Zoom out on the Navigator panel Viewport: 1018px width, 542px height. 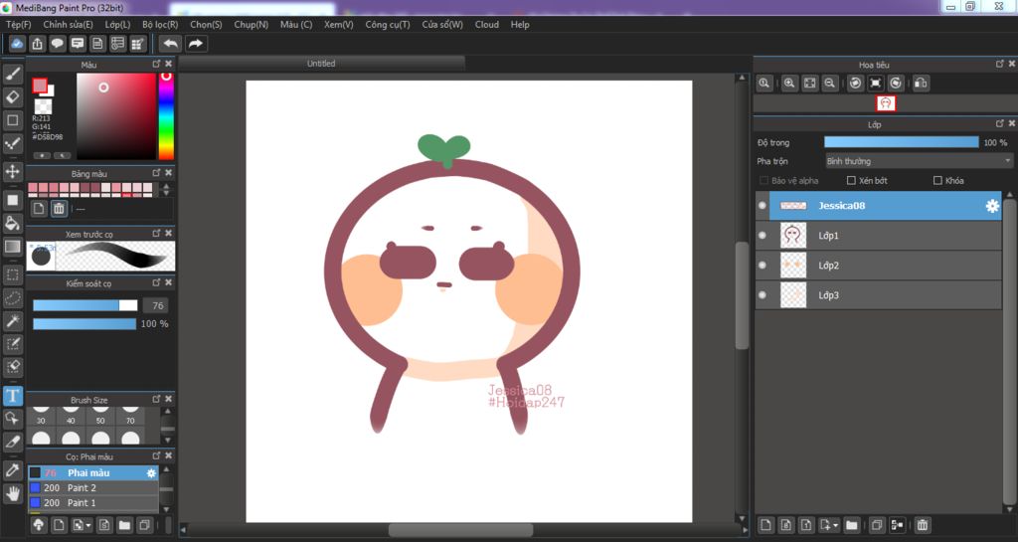click(x=830, y=84)
